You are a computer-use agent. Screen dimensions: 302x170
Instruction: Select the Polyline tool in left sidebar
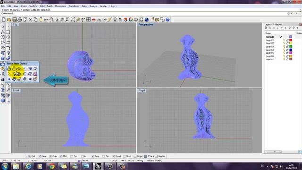tap(3, 32)
